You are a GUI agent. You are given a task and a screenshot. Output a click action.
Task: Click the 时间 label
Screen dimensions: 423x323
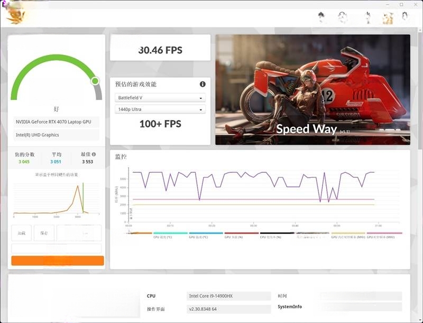pos(282,296)
